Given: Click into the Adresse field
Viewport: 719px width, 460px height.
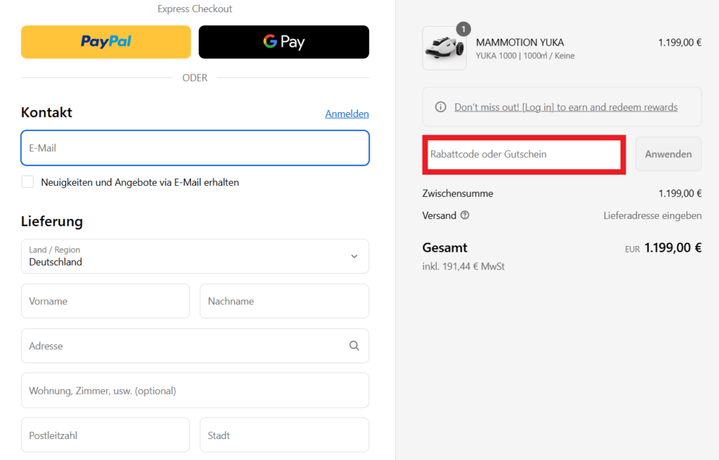Looking at the screenshot, I should [195, 346].
